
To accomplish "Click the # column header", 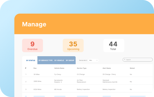I will tap(26, 68).
